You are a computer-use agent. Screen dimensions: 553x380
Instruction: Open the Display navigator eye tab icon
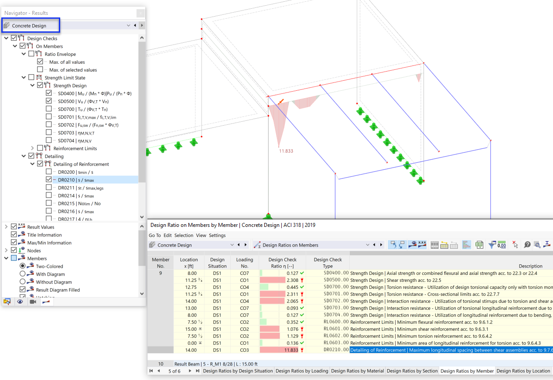20,301
